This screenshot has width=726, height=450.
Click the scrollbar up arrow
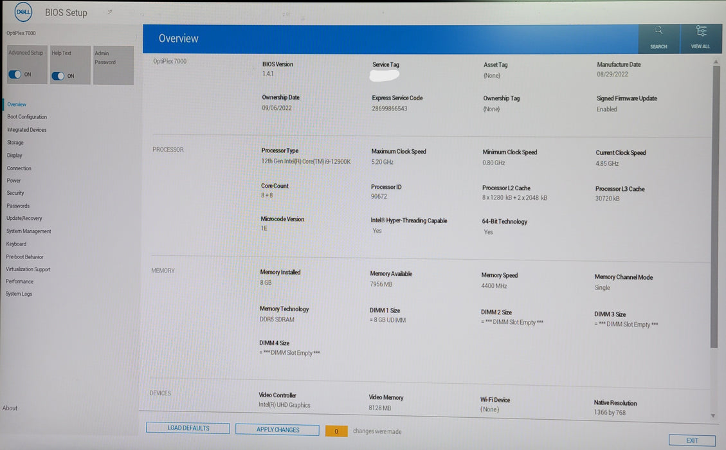click(716, 62)
